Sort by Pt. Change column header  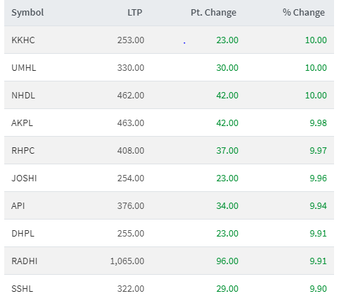(213, 12)
